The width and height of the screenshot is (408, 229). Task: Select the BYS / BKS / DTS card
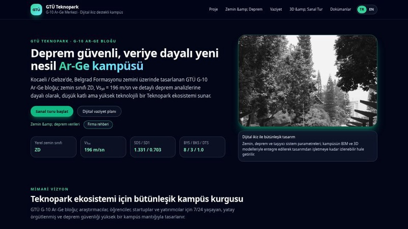coord(202,147)
